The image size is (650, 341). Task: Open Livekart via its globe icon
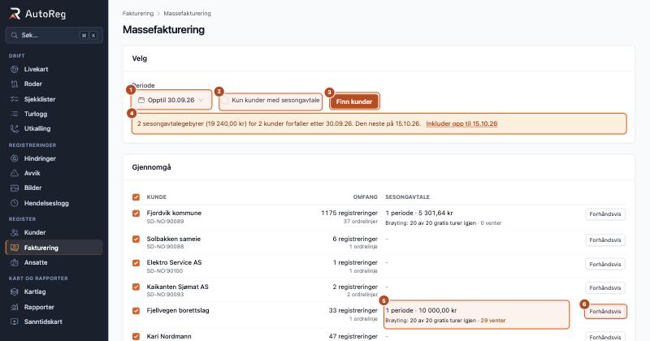point(15,69)
